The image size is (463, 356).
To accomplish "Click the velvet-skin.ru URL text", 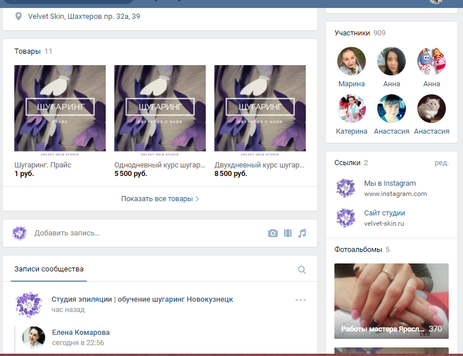I will 384,223.
